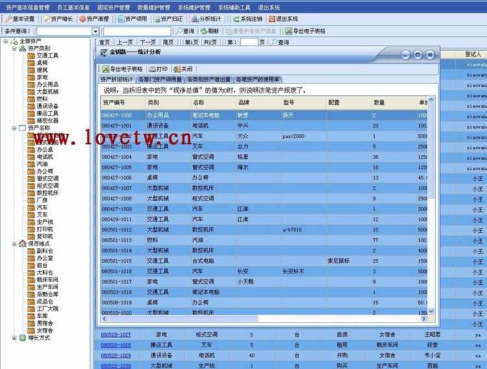Open the 员工基本信息 menu
Screen dimensions: 487x369
click(x=73, y=7)
